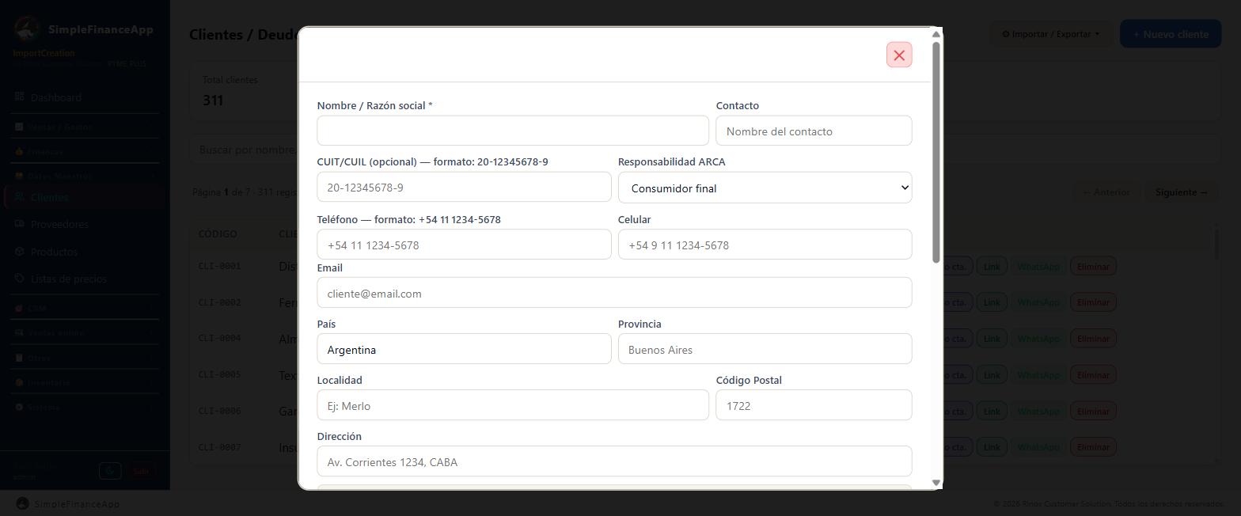Click the País field containing Argentina
The width and height of the screenshot is (1241, 516).
464,349
